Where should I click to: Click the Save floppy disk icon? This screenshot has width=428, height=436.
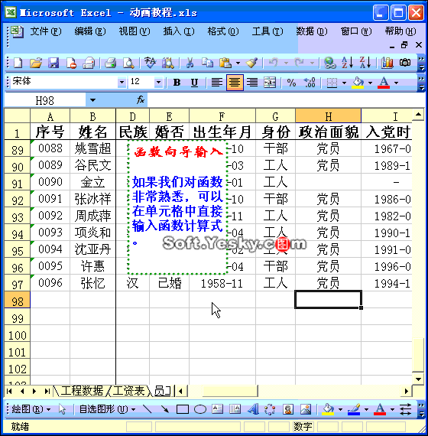pyautogui.click(x=53, y=63)
